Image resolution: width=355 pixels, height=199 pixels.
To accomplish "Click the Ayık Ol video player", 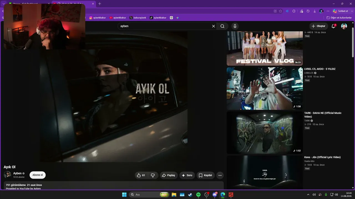I will (x=114, y=97).
